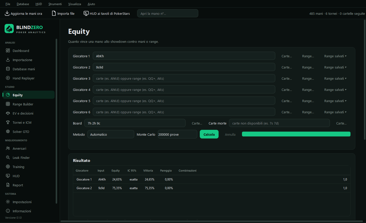
Task: Click the BlindZero logo icon
Action: tap(9, 29)
